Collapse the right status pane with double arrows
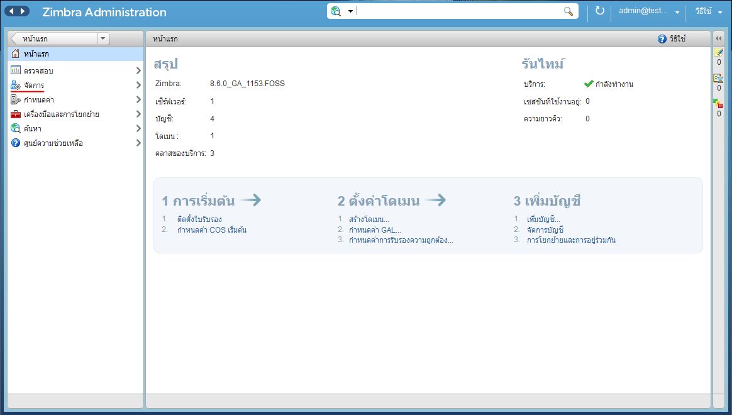The height and width of the screenshot is (415, 732). (x=718, y=39)
